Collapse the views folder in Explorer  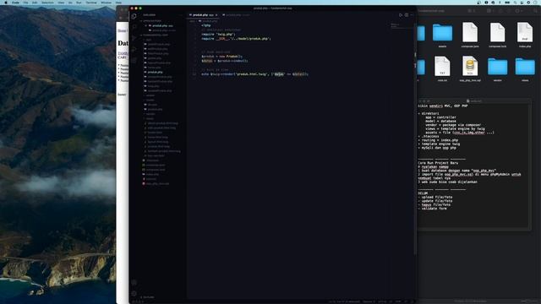click(150, 118)
